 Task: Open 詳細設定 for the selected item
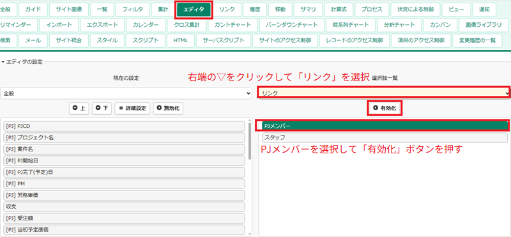(x=132, y=108)
